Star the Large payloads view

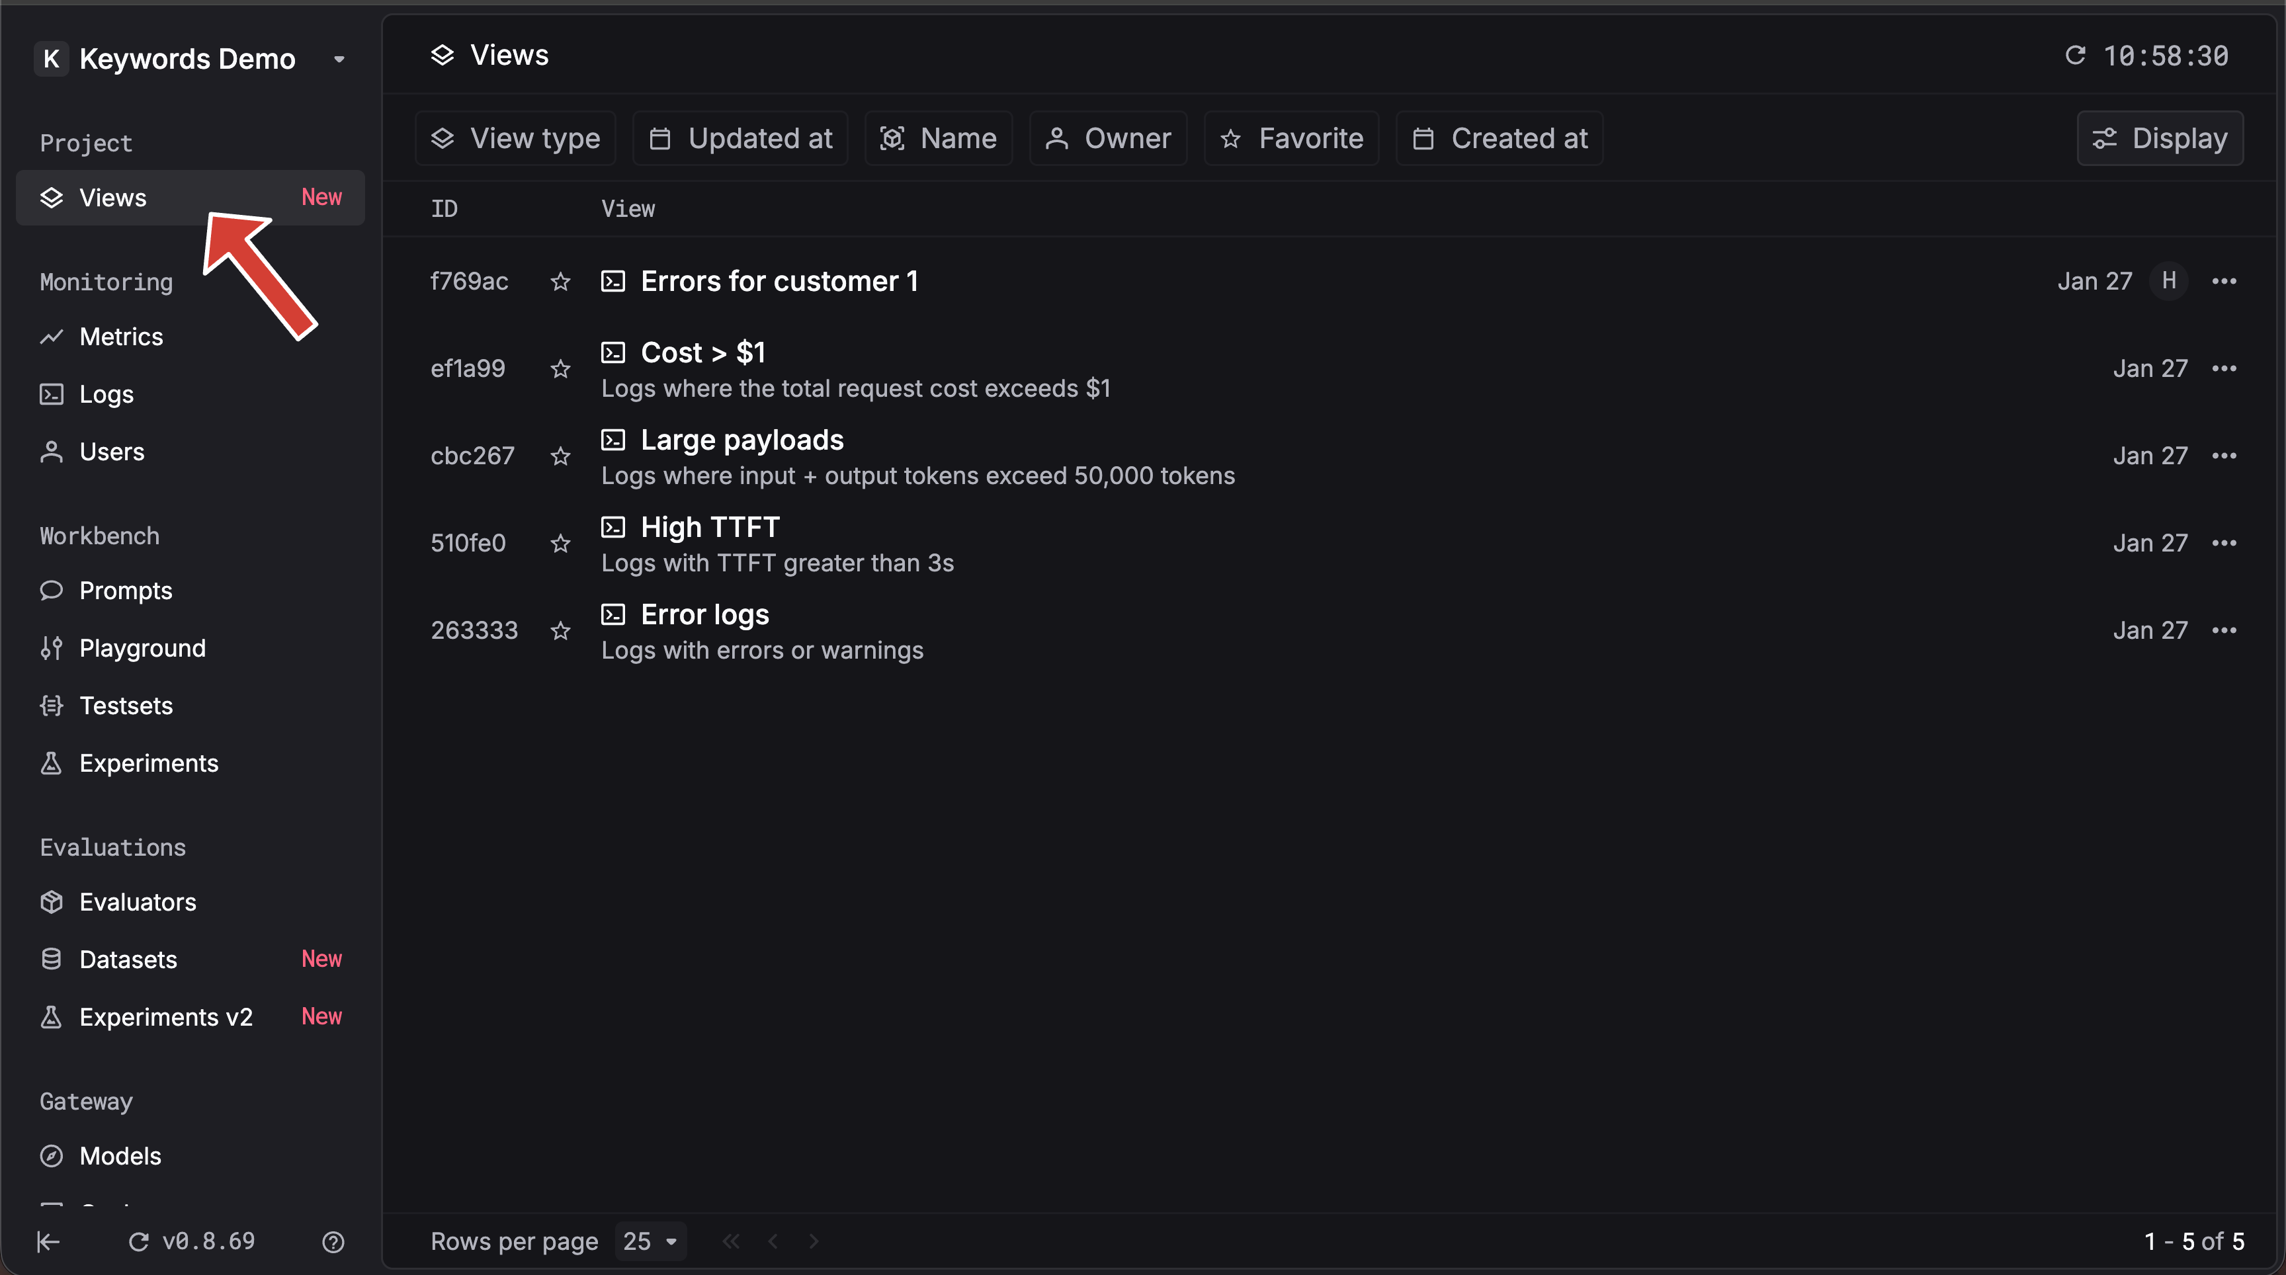pyautogui.click(x=560, y=456)
